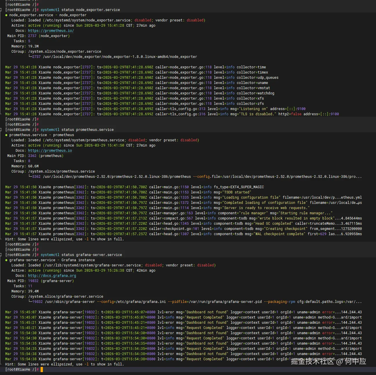Click the 'prometheus.service - prometheus' header line

point(41,135)
